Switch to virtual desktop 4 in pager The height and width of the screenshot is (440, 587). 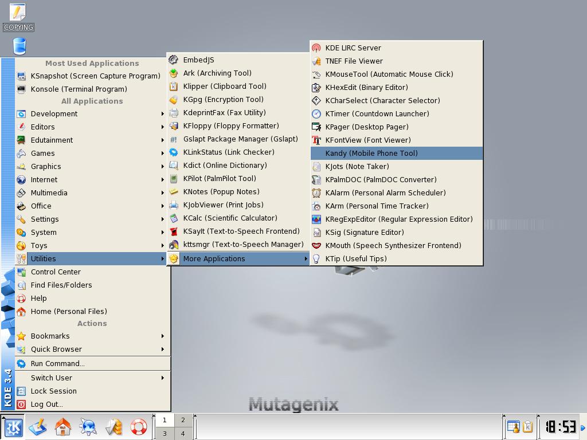coord(183,434)
